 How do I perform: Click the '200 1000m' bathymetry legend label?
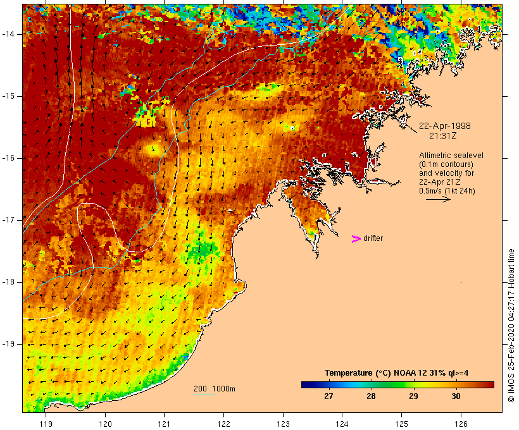(215, 389)
